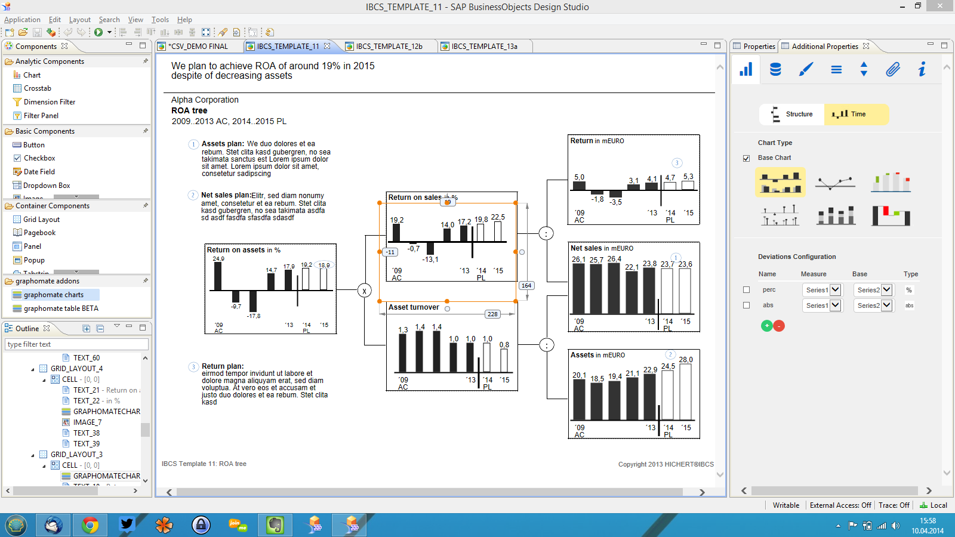Screen dimensions: 955x537
Task: Open the Data database icon tab
Action: tap(775, 69)
